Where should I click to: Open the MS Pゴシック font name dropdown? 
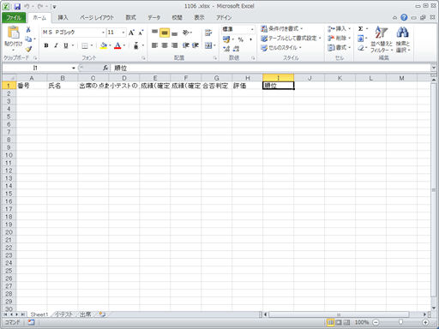click(x=103, y=33)
